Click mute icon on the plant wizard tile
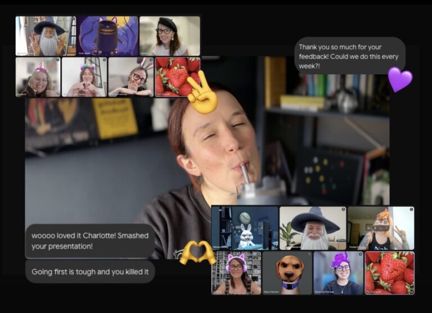This screenshot has height=313, width=432. 343,209
